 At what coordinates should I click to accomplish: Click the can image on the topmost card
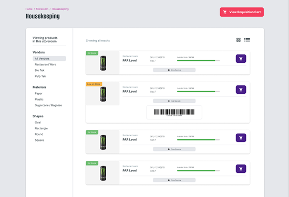(x=103, y=63)
